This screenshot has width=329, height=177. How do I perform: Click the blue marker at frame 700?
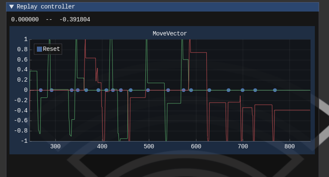pos(242,90)
